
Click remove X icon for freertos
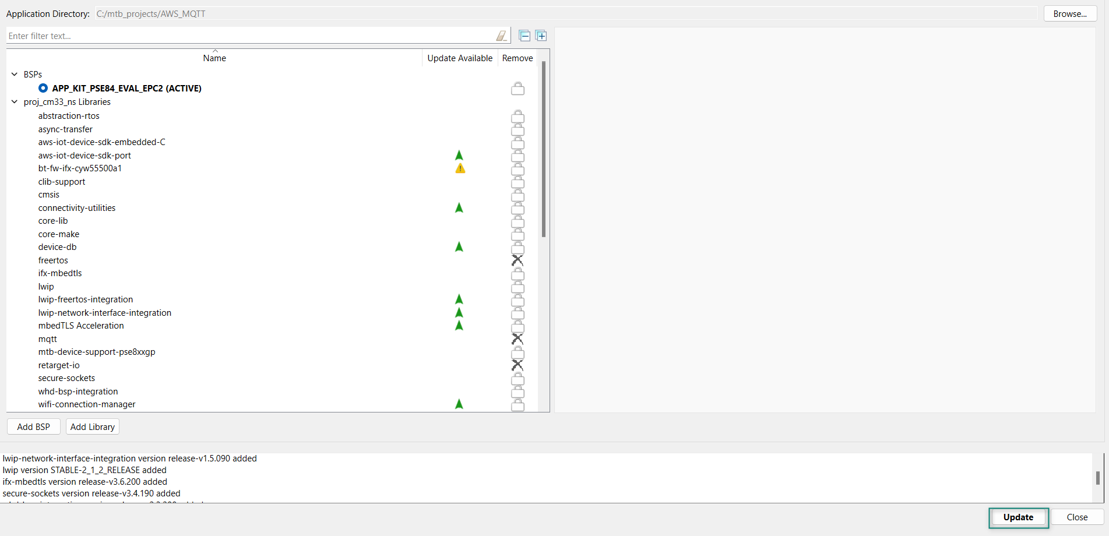coord(517,260)
